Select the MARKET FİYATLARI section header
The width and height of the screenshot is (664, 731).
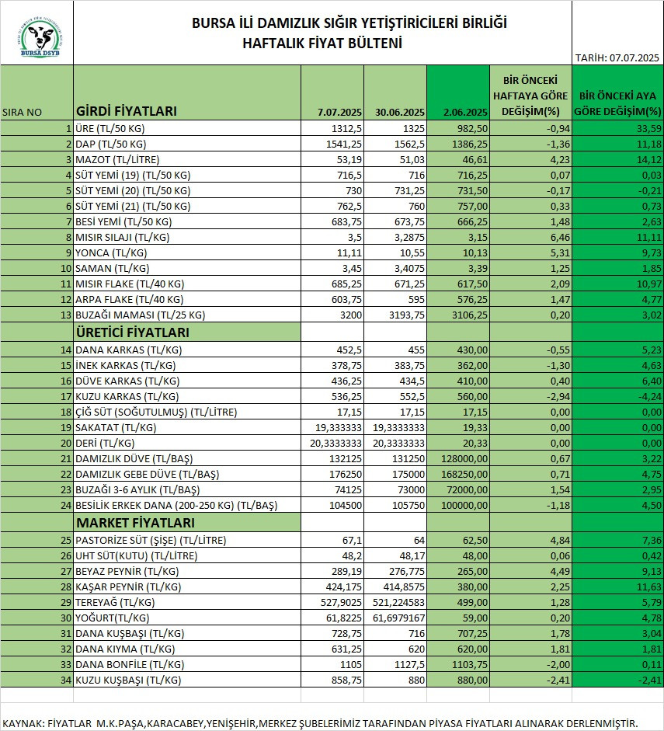click(134, 523)
